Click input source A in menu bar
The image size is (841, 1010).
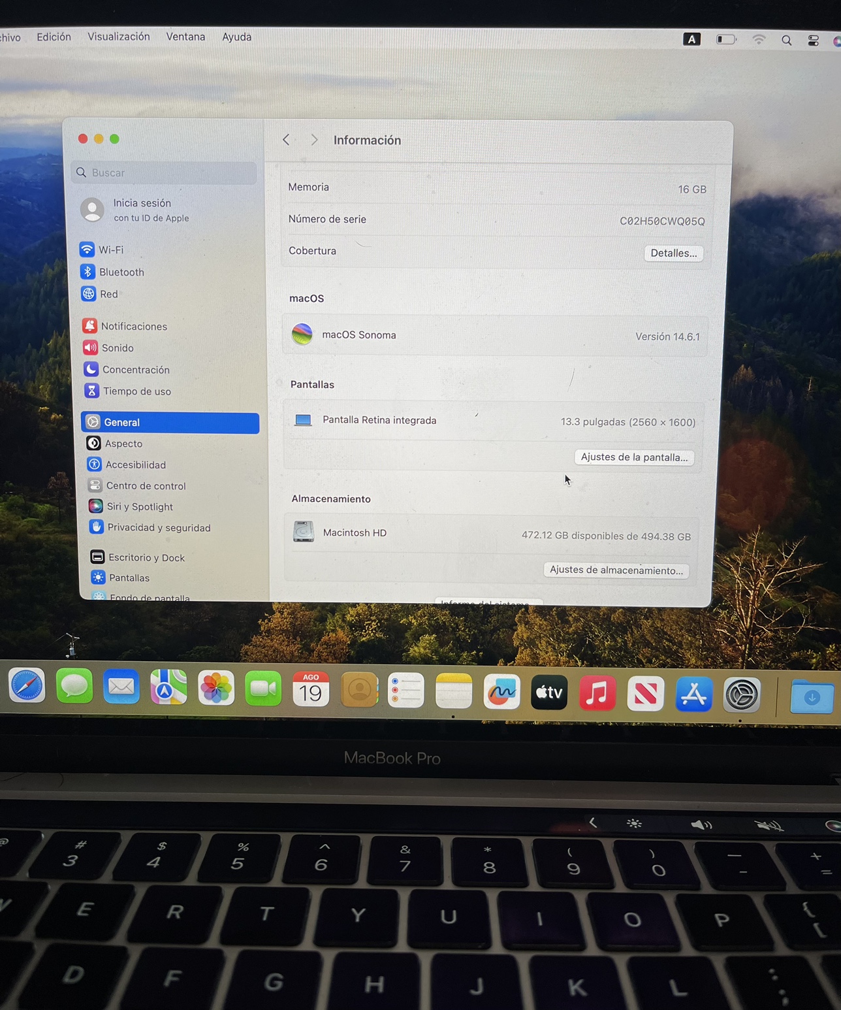pos(691,39)
